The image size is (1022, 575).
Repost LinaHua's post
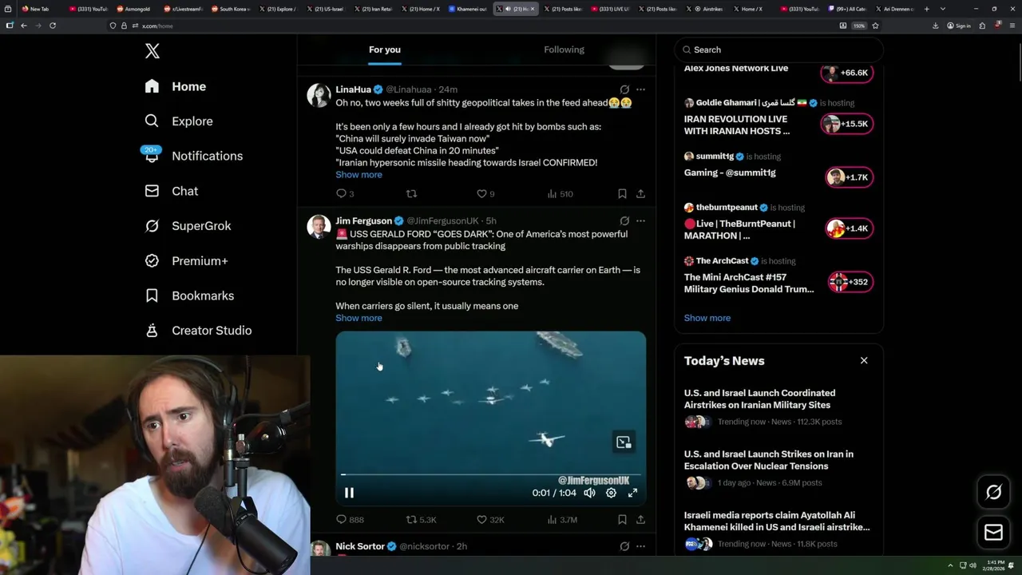pyautogui.click(x=411, y=193)
